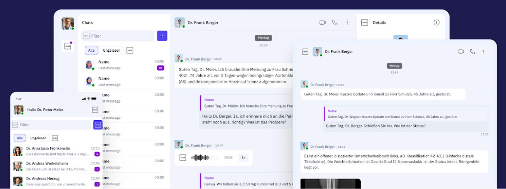Click icon right of Hallo Dr. Peter Meier

pos(95,110)
